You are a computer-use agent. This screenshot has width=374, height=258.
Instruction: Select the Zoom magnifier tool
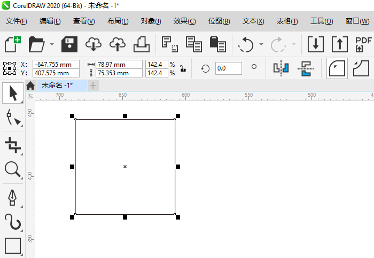13,170
